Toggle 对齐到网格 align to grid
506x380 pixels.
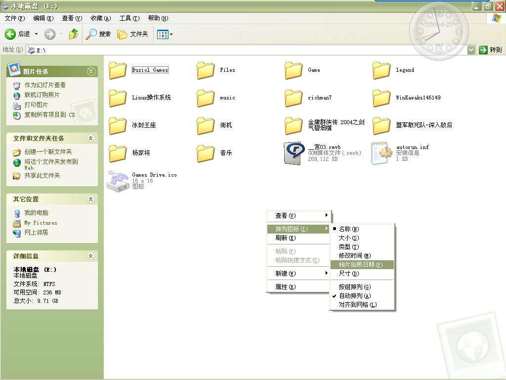(362, 305)
